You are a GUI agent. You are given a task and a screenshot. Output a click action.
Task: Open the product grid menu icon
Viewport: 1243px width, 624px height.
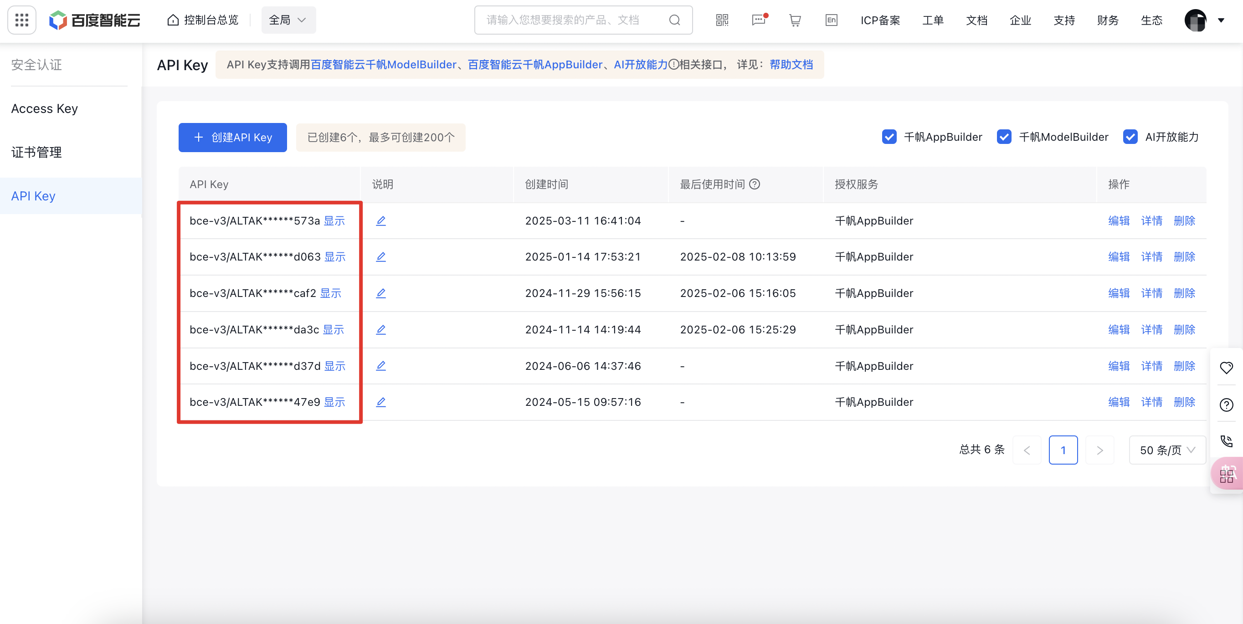(22, 20)
